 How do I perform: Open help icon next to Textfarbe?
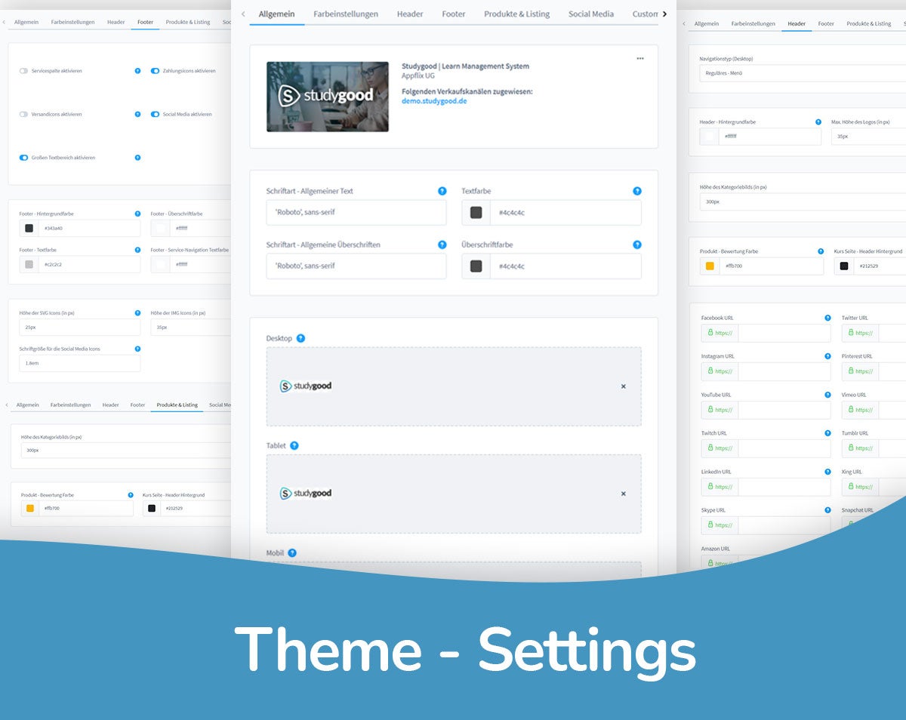click(x=636, y=191)
